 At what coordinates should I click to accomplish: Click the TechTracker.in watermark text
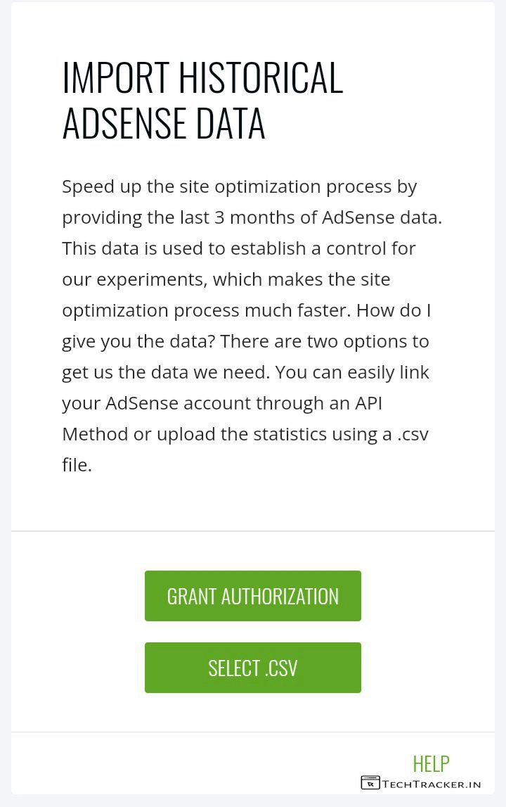pos(432,784)
